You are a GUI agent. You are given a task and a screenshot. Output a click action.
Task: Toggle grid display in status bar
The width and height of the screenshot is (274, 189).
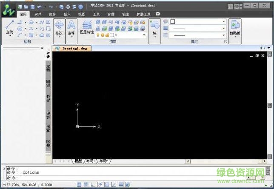(x=86, y=184)
